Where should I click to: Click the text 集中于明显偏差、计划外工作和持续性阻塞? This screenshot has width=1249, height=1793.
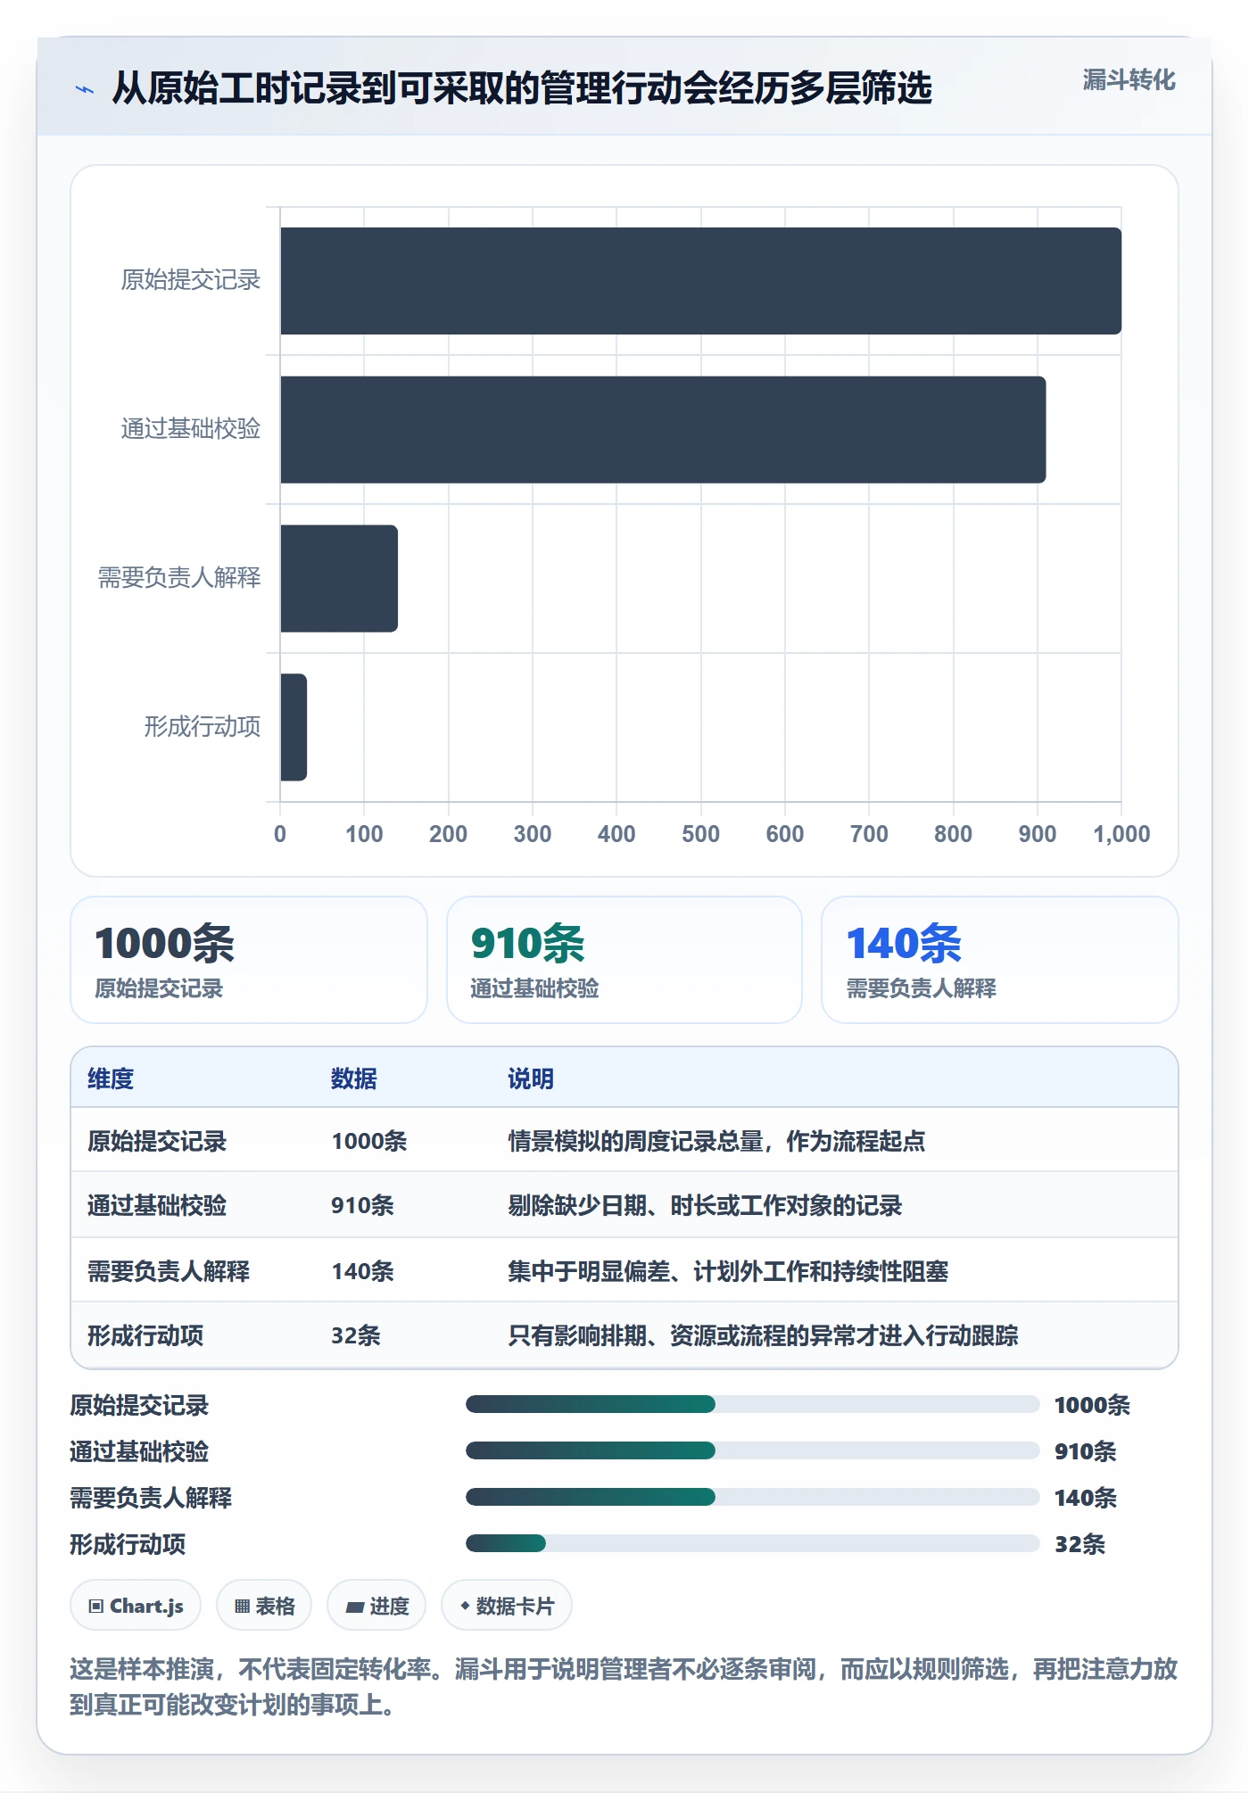[728, 1271]
